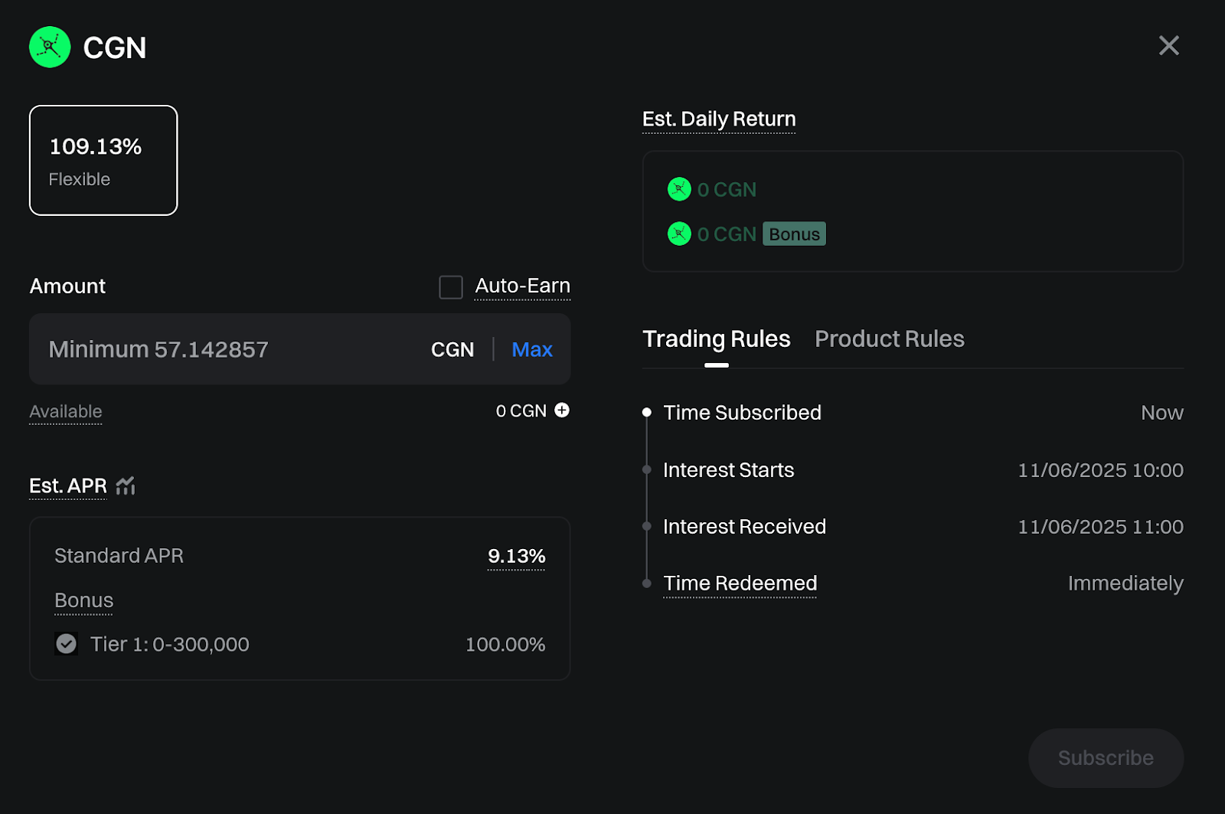This screenshot has width=1225, height=814.
Task: Click the blue Max button
Action: [x=532, y=350]
